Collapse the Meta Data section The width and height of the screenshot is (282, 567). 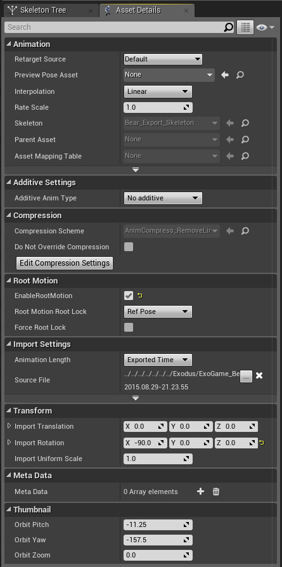coord(8,475)
